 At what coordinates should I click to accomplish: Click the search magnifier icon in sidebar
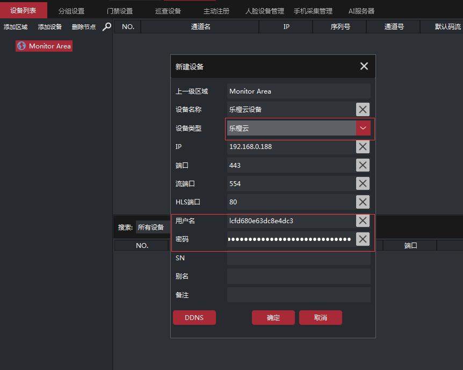click(x=106, y=26)
